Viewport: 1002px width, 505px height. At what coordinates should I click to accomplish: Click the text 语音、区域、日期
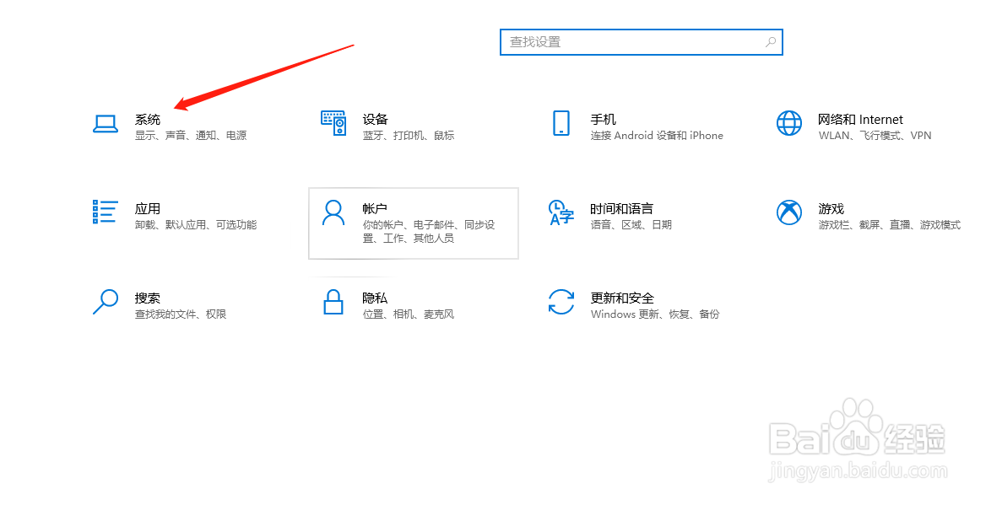coord(631,225)
